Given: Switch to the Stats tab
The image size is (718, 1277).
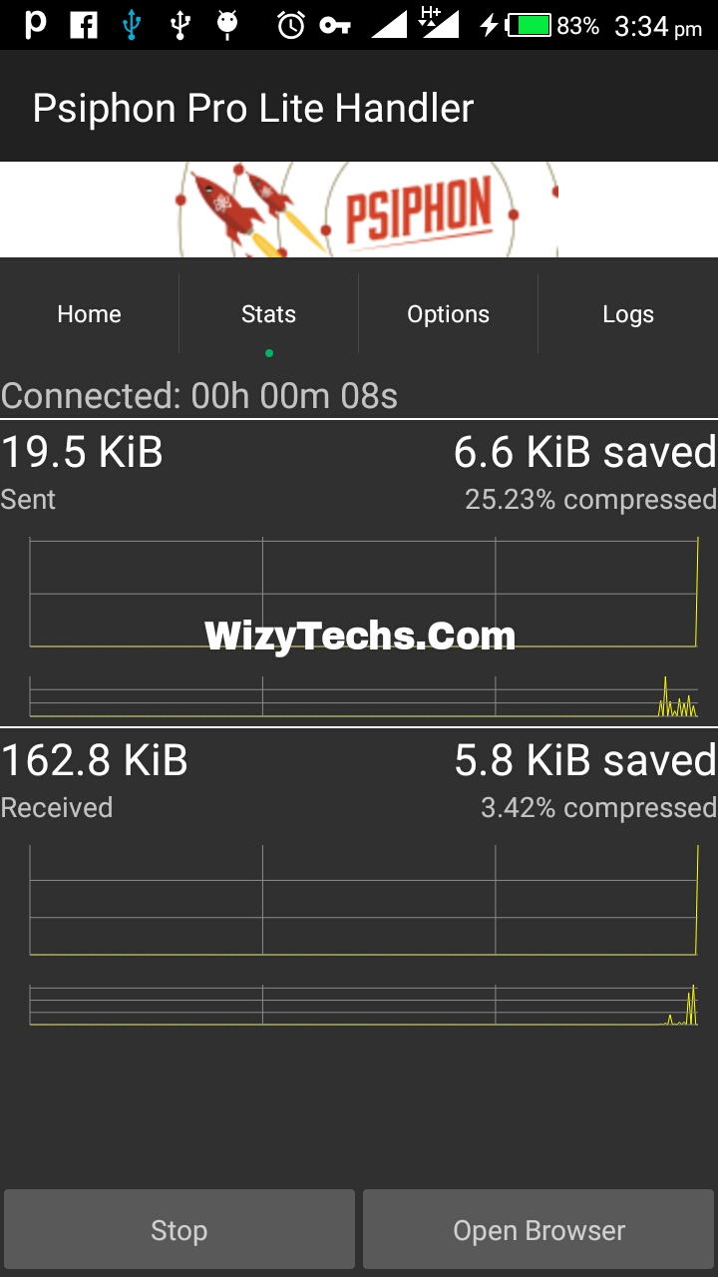Looking at the screenshot, I should tap(269, 314).
